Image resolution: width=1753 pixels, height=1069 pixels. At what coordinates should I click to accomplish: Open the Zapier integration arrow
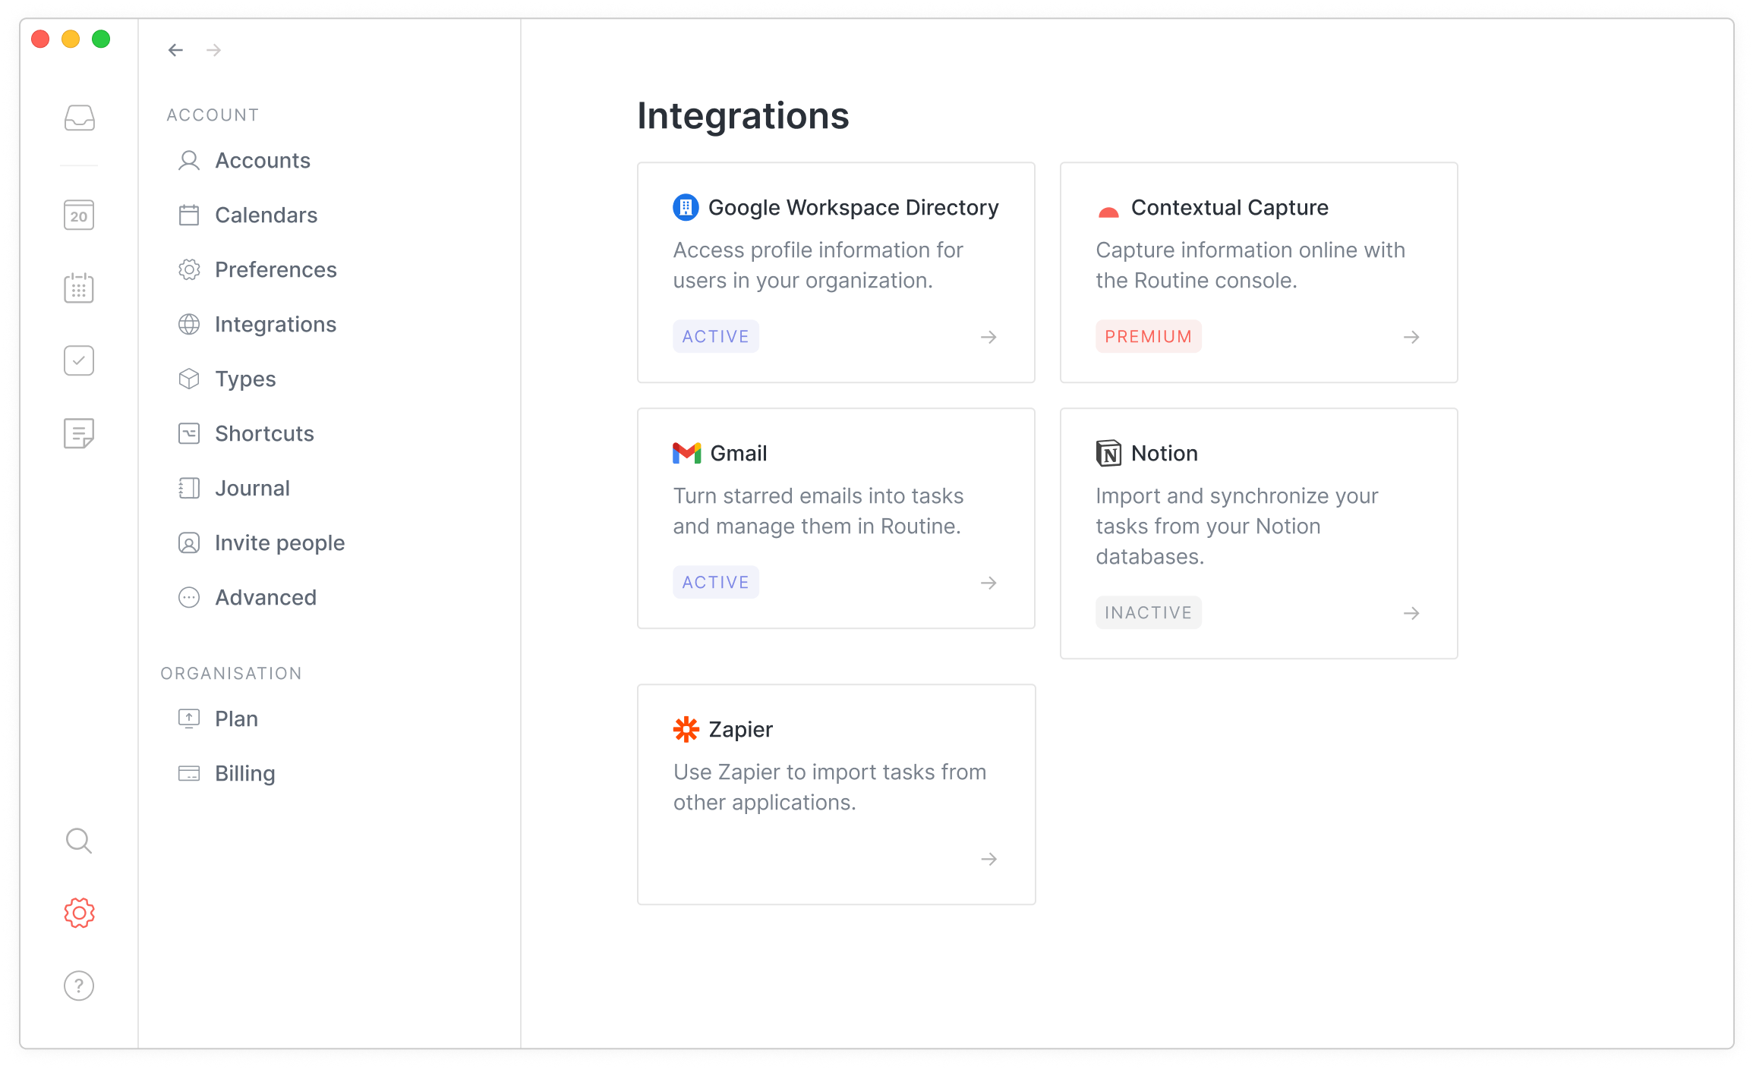point(988,859)
